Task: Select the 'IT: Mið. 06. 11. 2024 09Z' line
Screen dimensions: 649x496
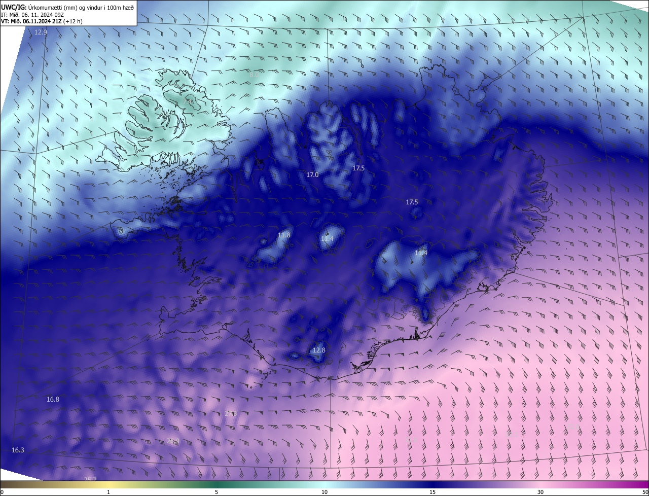Action: (x=31, y=15)
